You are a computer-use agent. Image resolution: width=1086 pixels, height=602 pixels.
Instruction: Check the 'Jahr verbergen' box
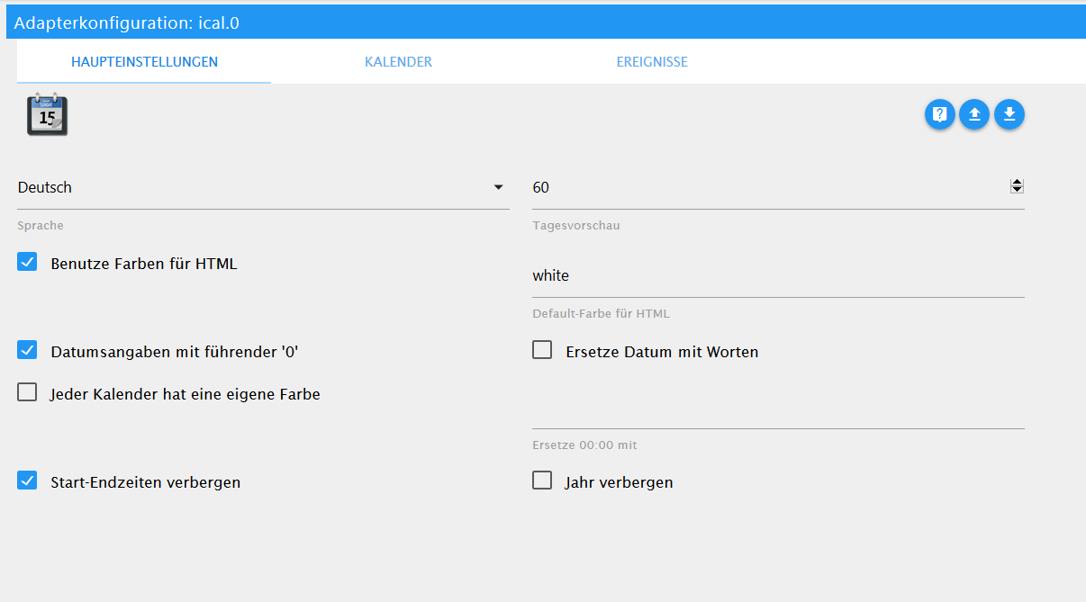[542, 481]
